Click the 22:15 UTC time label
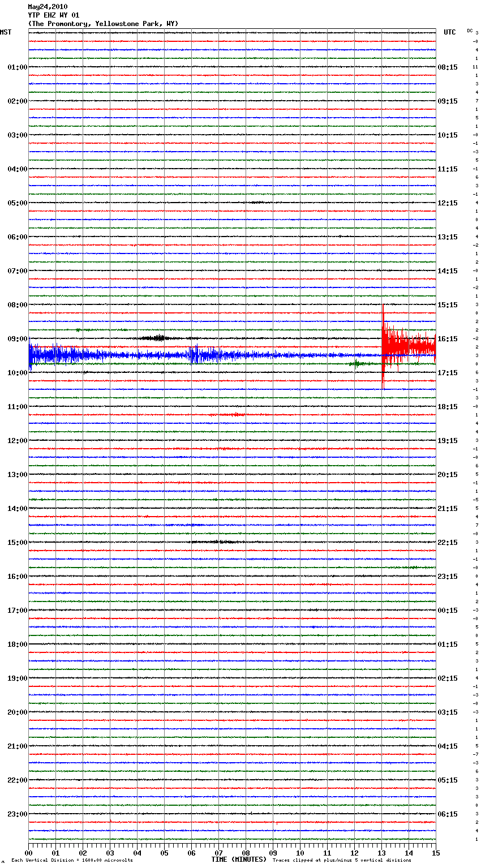 [448, 543]
